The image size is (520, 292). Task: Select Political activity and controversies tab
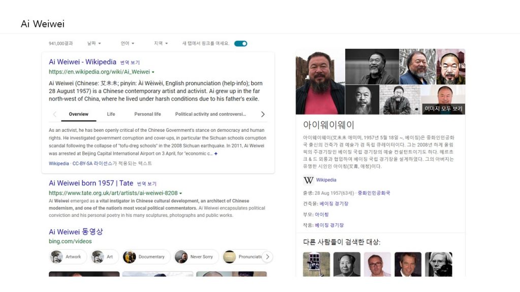pyautogui.click(x=211, y=114)
